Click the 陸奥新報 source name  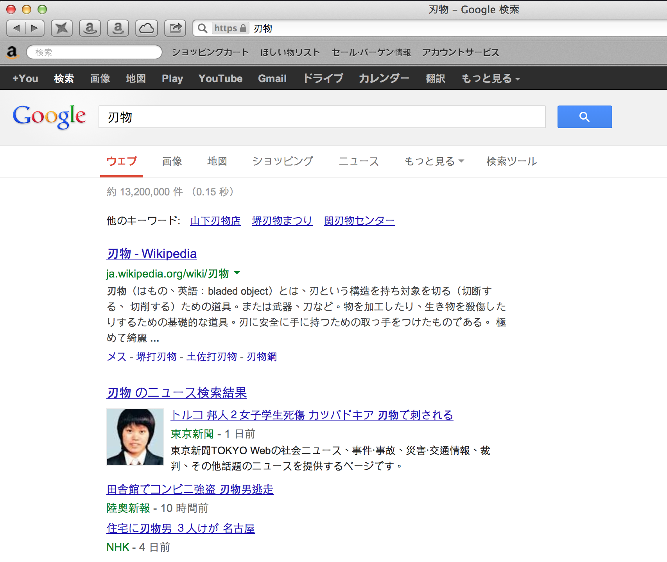(x=128, y=508)
